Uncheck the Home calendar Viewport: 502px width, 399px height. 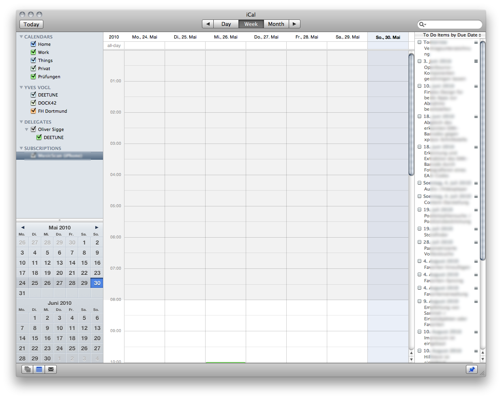click(33, 44)
